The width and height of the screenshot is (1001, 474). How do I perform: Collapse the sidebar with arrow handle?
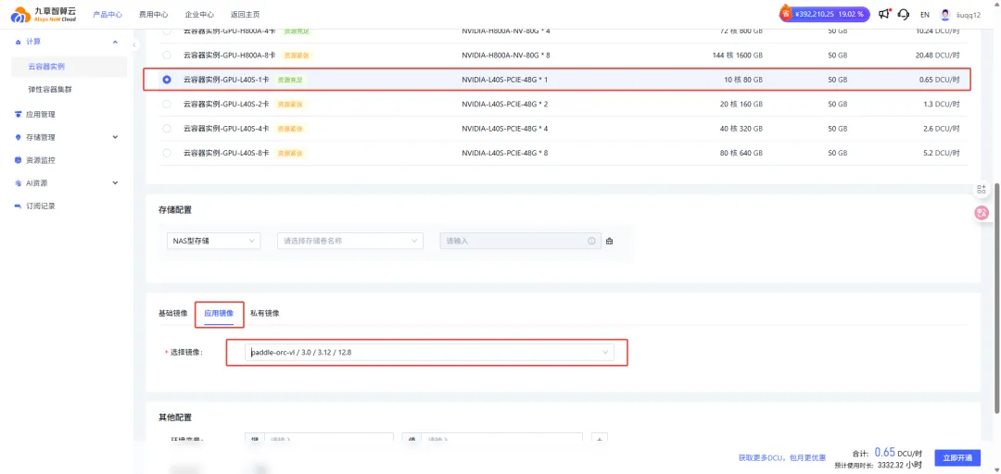tap(134, 44)
